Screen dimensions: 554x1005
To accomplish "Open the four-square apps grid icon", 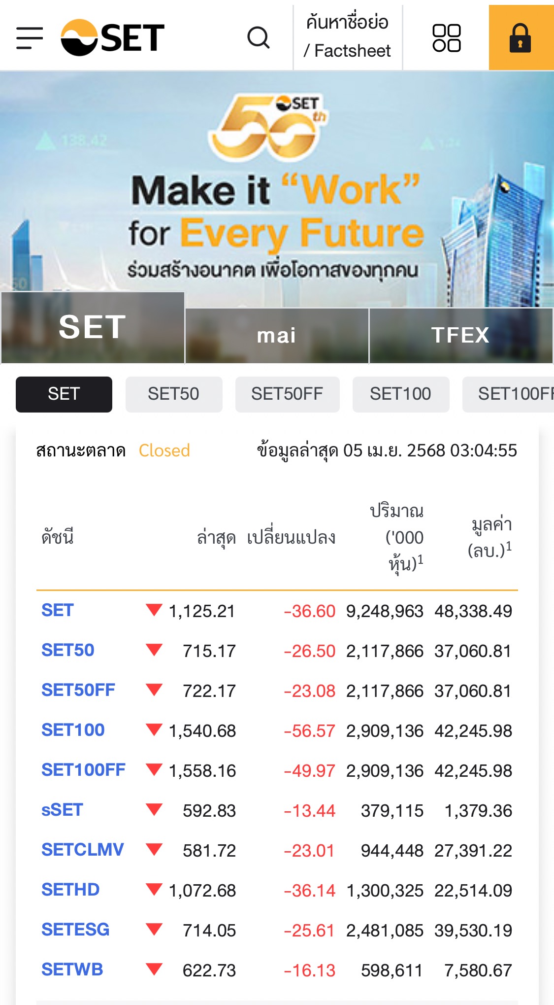I will [446, 38].
